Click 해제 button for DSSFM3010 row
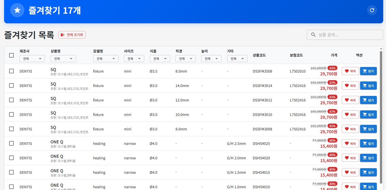386x190 pixels. tap(350, 114)
